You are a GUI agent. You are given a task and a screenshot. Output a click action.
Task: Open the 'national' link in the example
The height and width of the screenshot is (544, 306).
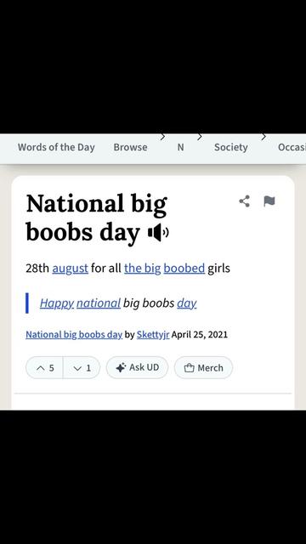click(99, 303)
